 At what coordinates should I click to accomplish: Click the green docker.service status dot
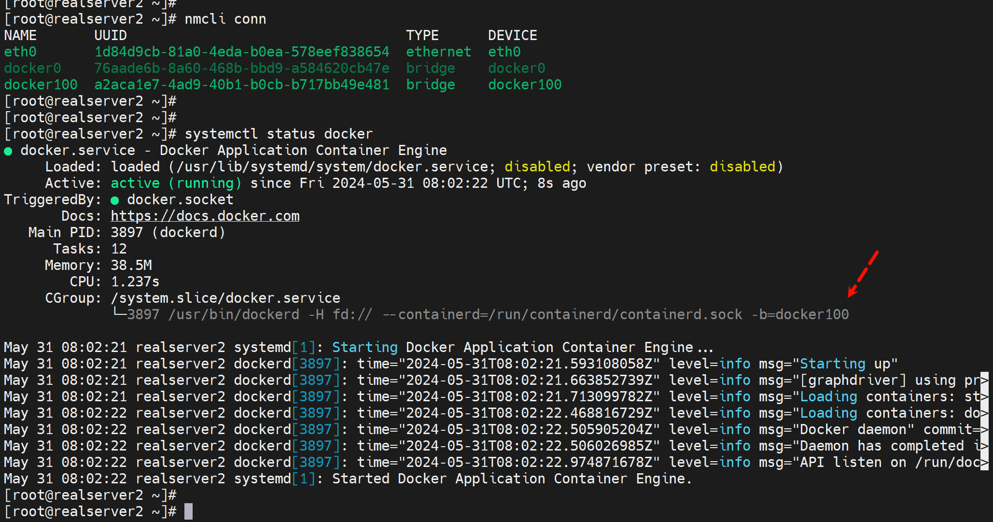[8, 151]
